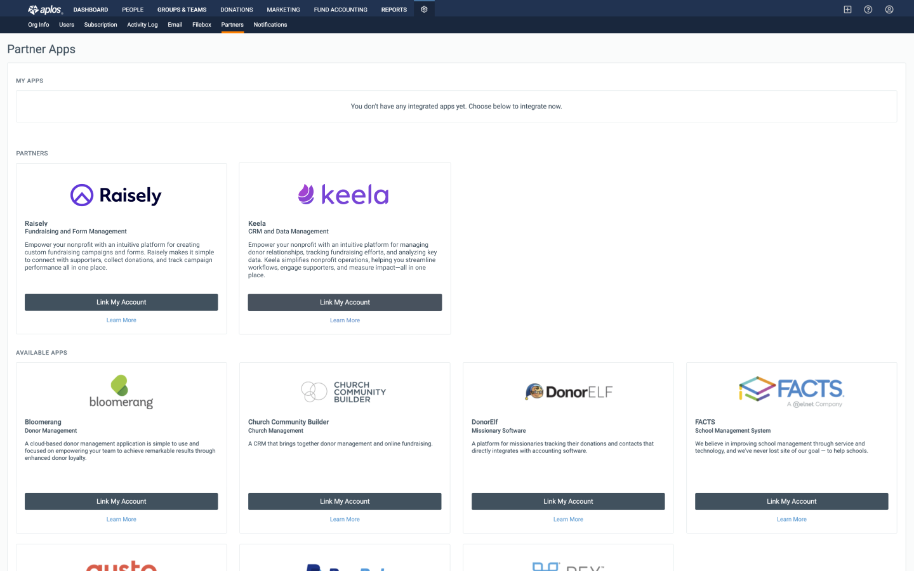Click the 'Missionary Software' subtitle
Image resolution: width=914 pixels, height=571 pixels.
click(x=499, y=431)
